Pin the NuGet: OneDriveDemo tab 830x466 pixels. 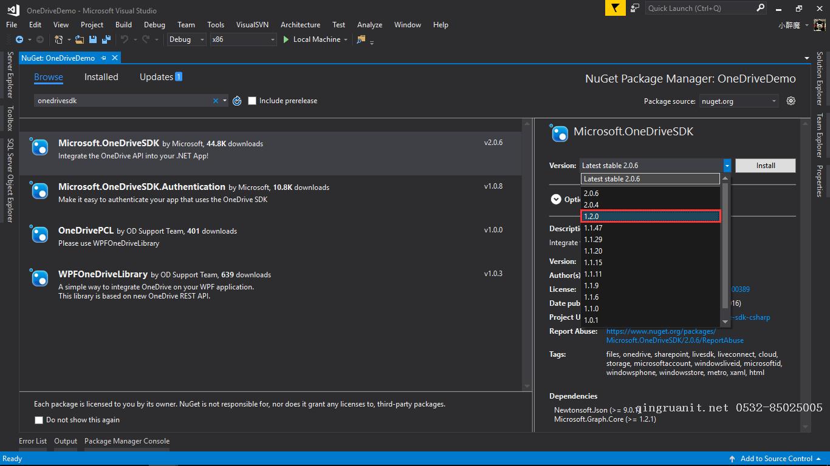103,58
